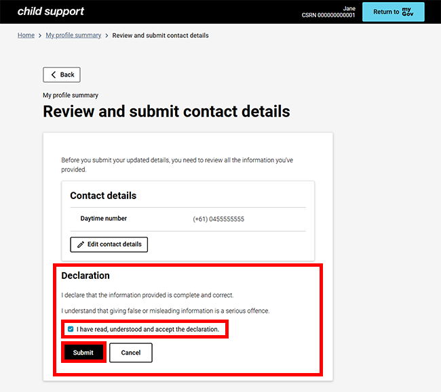Click the user name Jane in header
This screenshot has height=392, width=441.
[349, 8]
